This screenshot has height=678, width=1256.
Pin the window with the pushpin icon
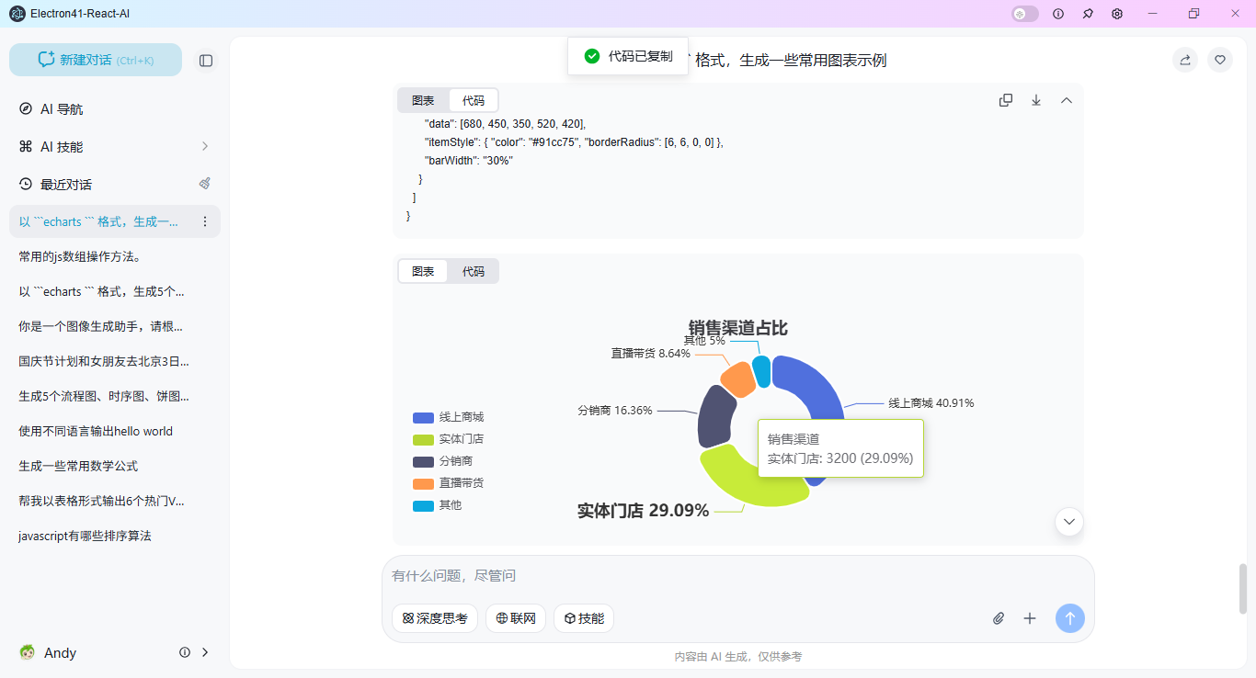pyautogui.click(x=1088, y=14)
